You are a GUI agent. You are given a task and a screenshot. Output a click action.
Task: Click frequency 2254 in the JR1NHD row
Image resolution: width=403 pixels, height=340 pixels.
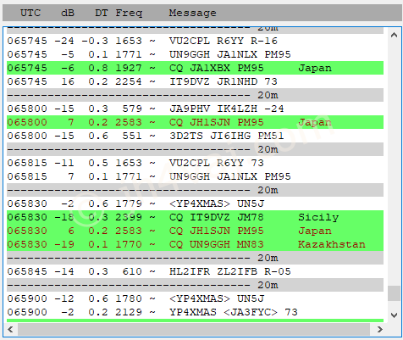[129, 81]
